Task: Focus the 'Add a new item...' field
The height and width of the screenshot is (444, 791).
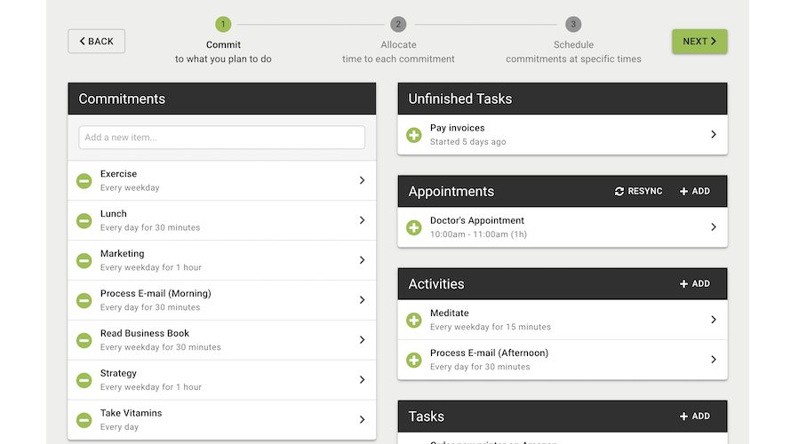Action: [x=221, y=138]
